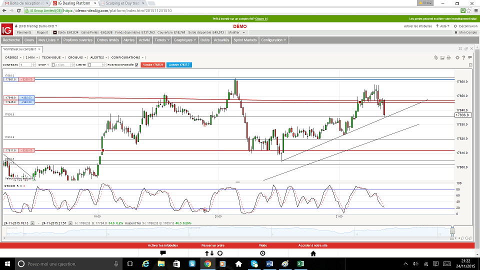Click play icon under Vidéo
Image resolution: width=480 pixels, height=270 pixels.
coord(262,253)
